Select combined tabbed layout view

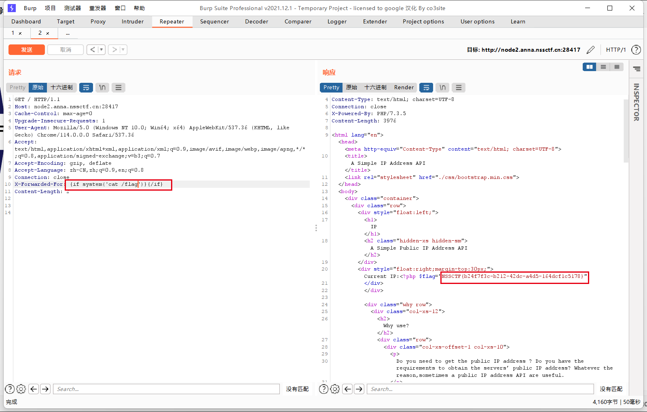(x=617, y=67)
